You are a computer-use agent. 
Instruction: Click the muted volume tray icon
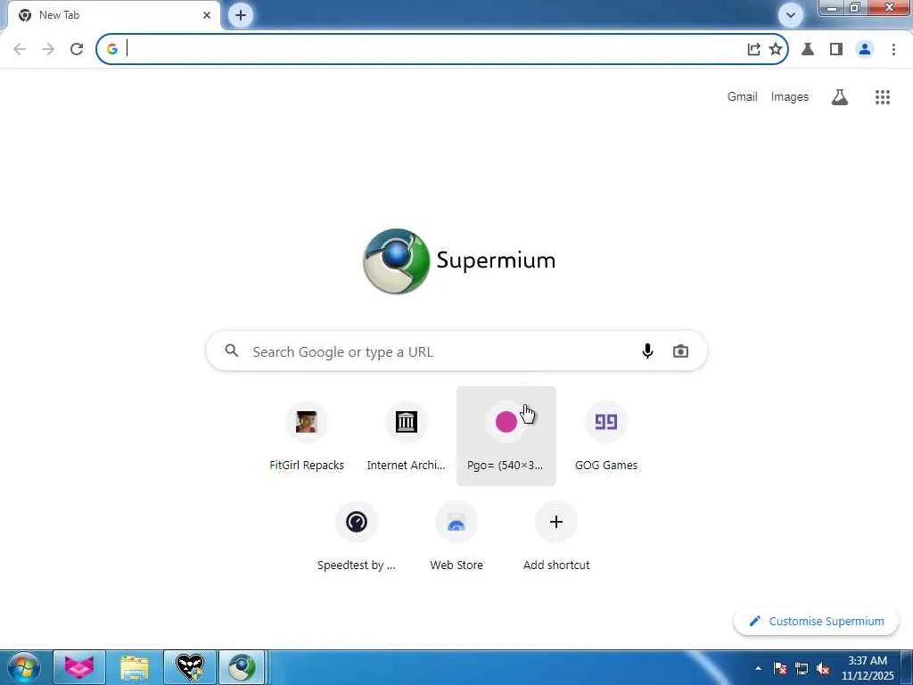tap(823, 668)
